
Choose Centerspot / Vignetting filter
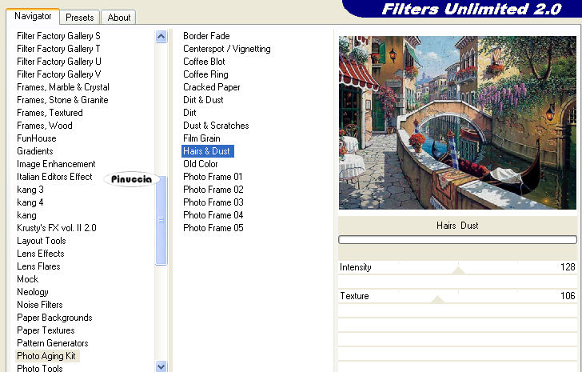click(x=227, y=49)
